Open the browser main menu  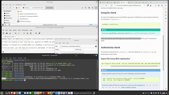[x=166, y=5]
